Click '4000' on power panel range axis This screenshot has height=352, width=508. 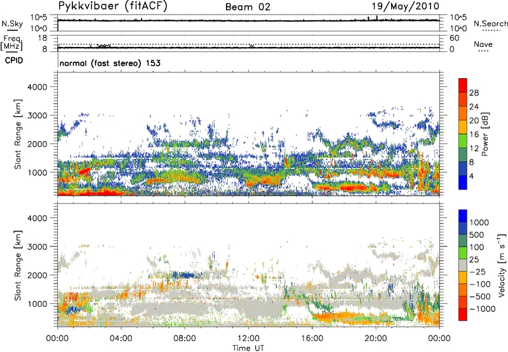coord(37,87)
